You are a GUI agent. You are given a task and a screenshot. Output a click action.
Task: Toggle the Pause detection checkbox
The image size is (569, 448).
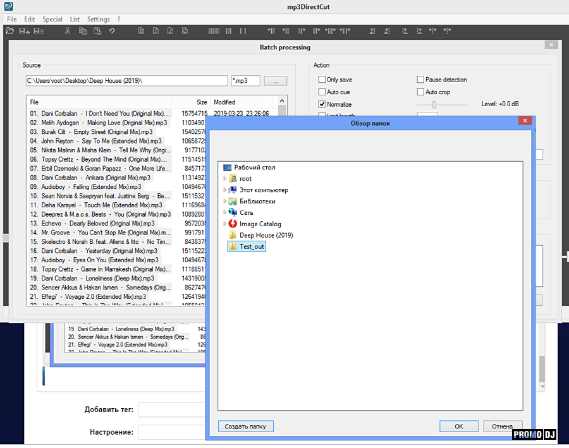pyautogui.click(x=420, y=80)
